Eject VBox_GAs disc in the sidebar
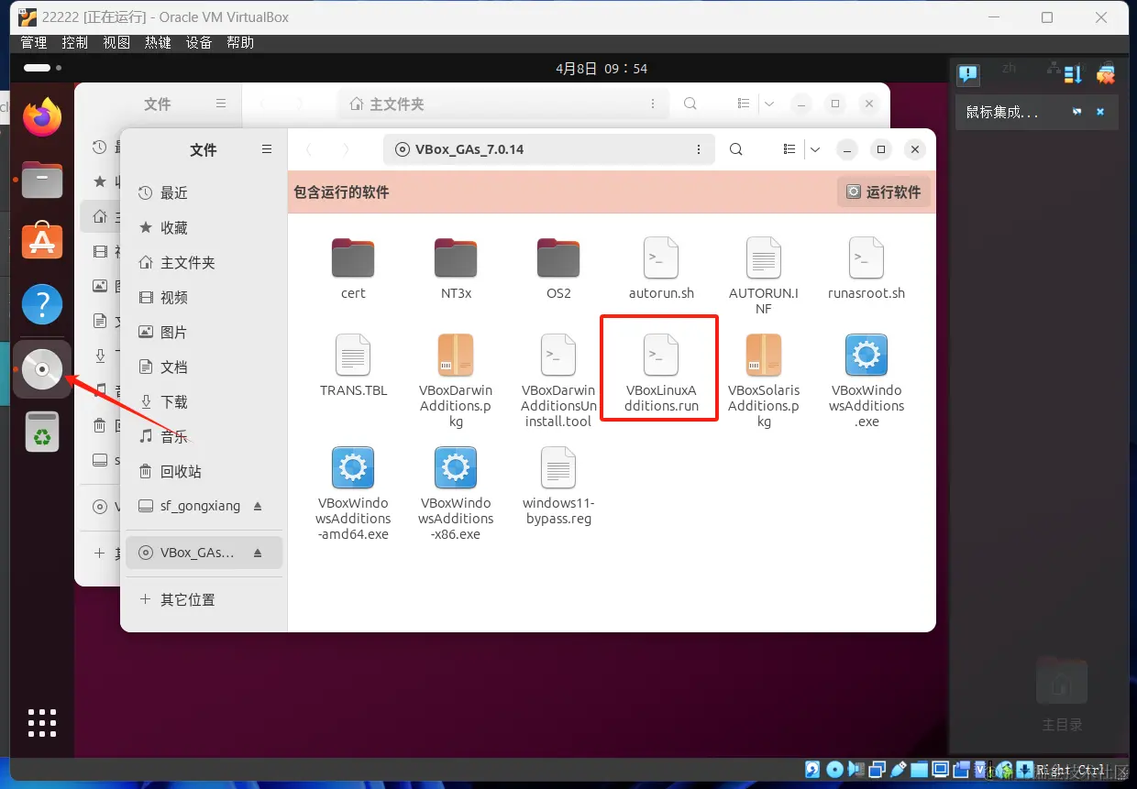The width and height of the screenshot is (1137, 789). tap(258, 553)
